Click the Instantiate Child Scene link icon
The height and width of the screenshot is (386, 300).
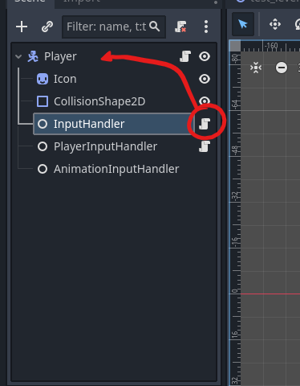coord(47,27)
